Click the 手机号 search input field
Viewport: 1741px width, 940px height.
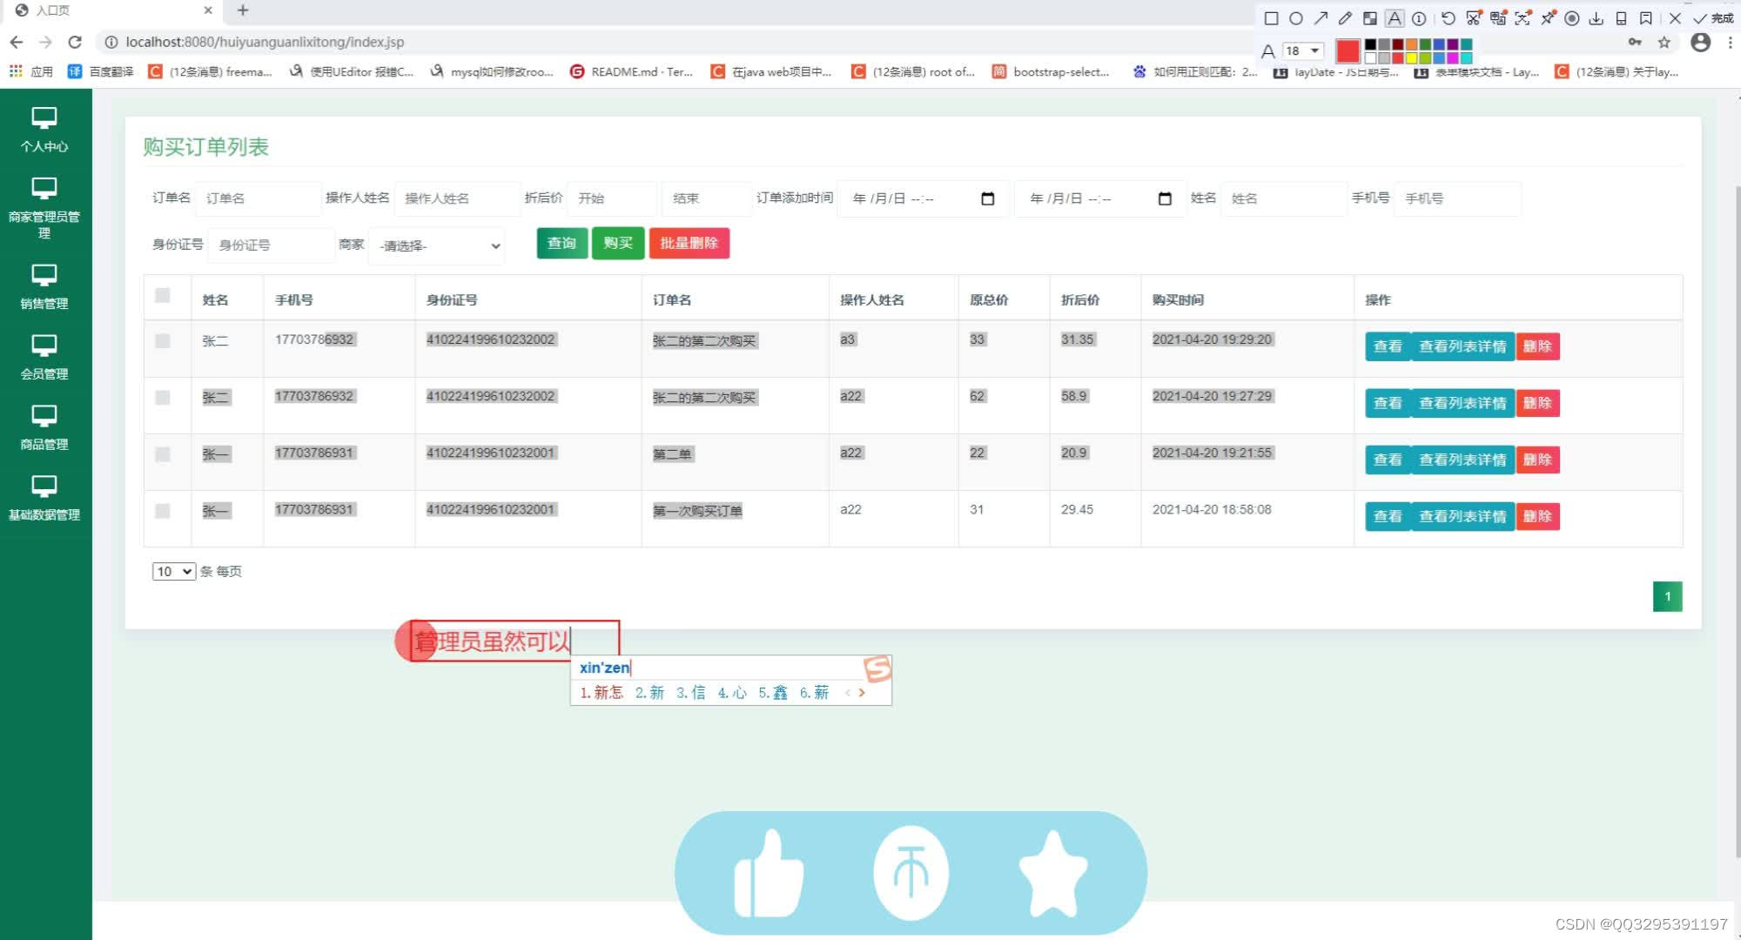[1458, 198]
